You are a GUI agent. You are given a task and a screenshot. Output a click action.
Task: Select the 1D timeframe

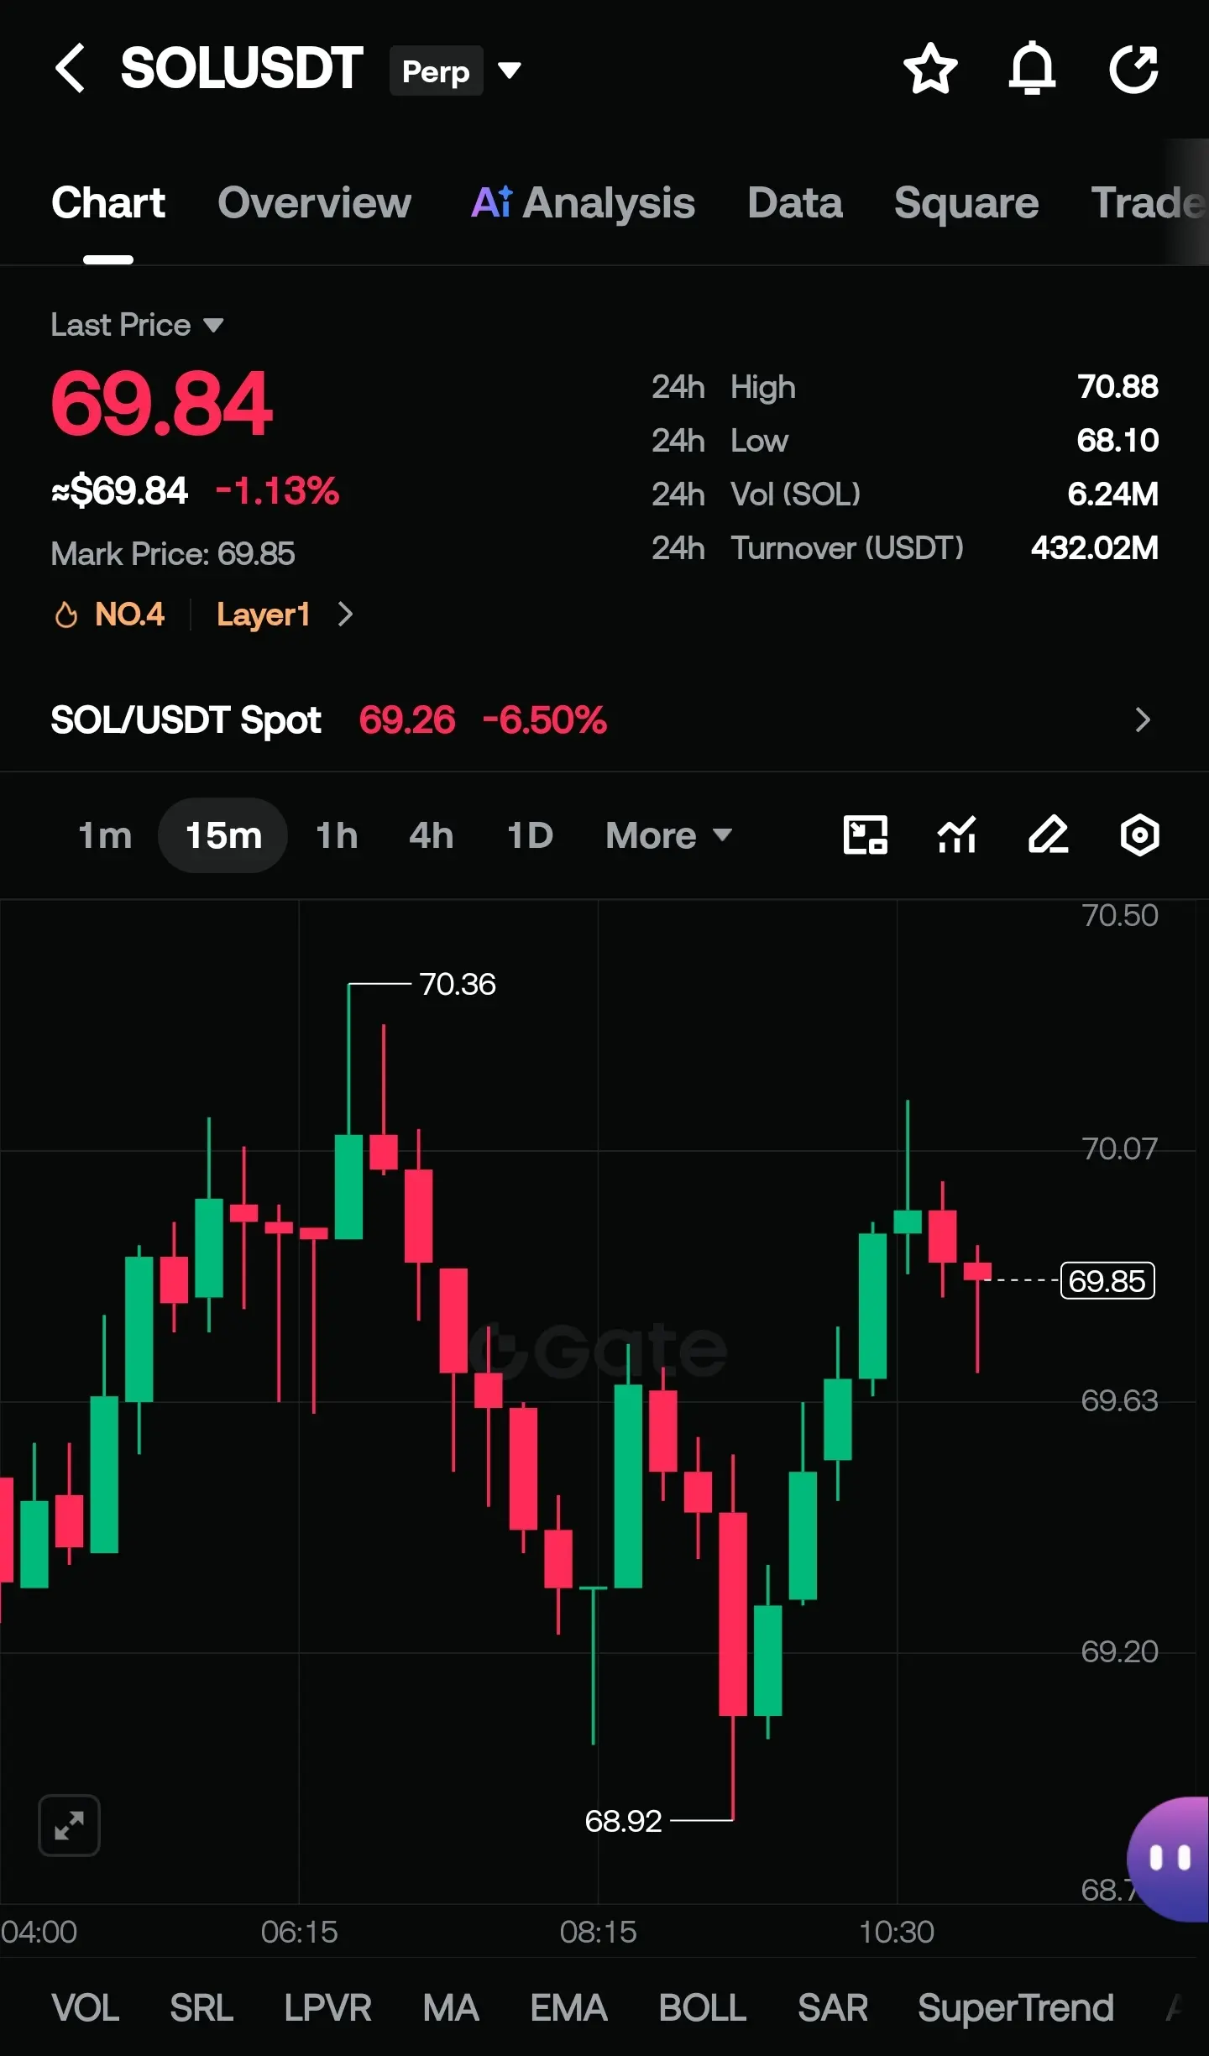pos(530,835)
